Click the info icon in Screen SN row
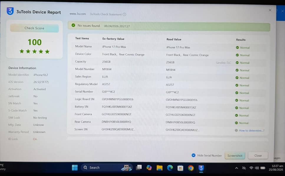The height and width of the screenshot is (176, 285). 236,131
